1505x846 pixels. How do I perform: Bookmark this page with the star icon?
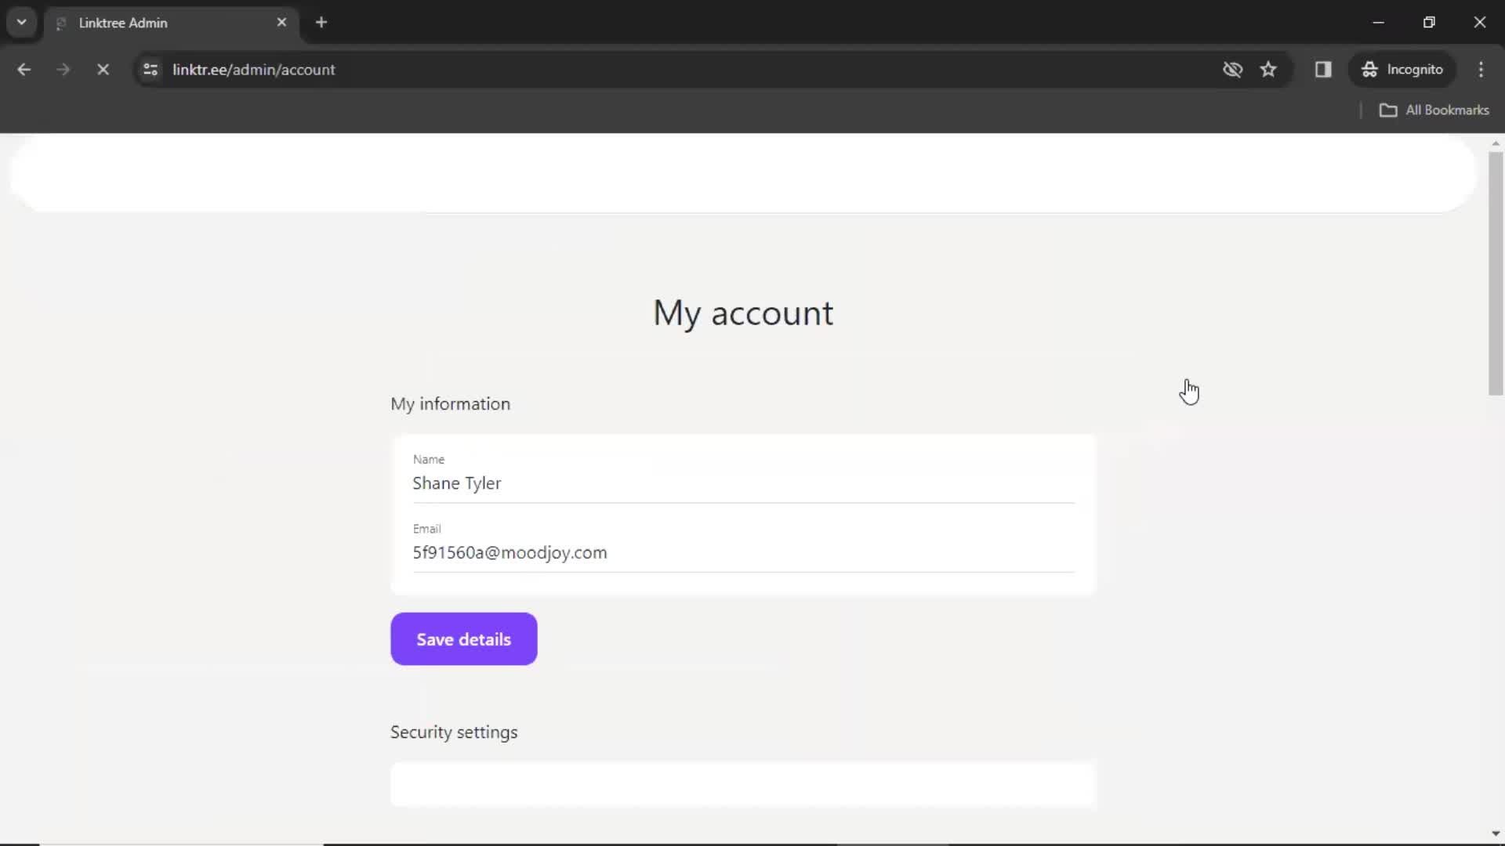coord(1268,70)
